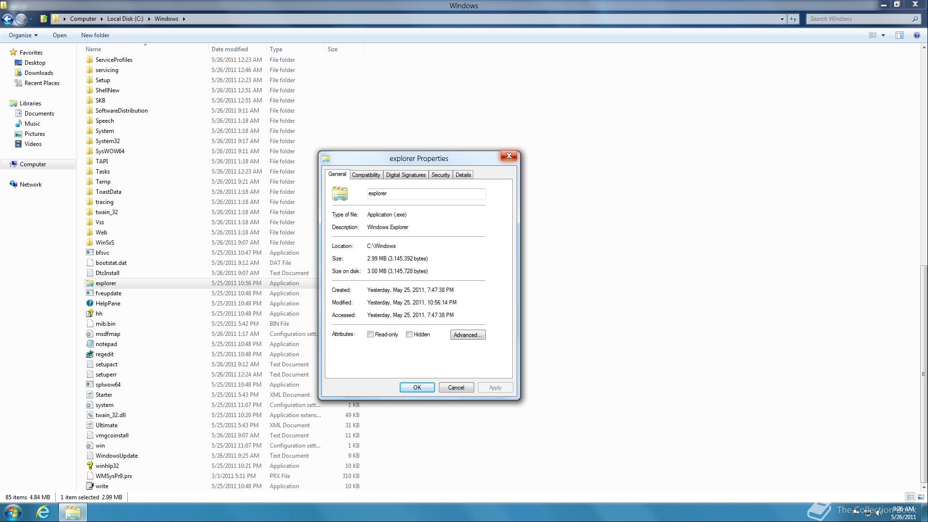Click the Search Windows box
928x522 pixels.
click(x=859, y=19)
